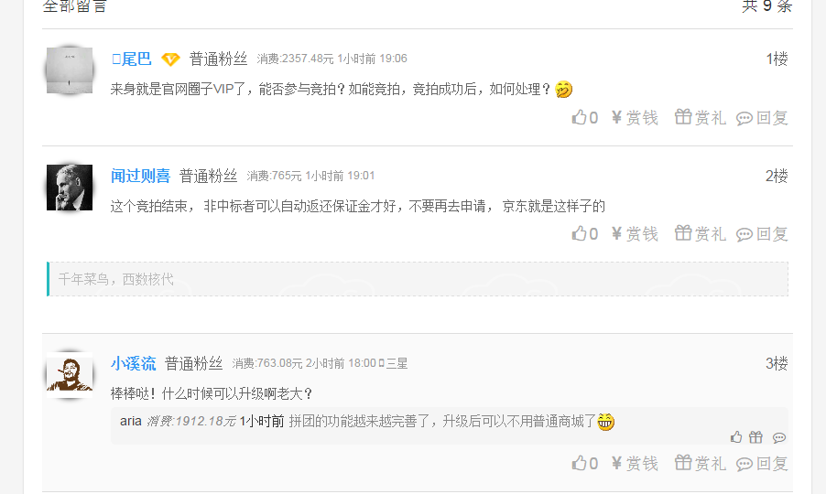
Task: Thumbs-up the 3楼 comment by 小溪流
Action: (x=584, y=463)
